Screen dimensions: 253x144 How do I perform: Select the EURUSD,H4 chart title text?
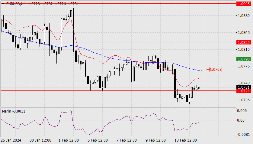click(16, 4)
